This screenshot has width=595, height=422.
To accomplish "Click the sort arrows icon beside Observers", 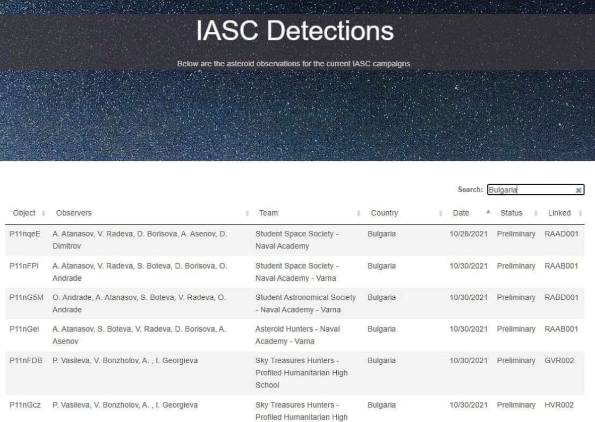I will [x=248, y=213].
